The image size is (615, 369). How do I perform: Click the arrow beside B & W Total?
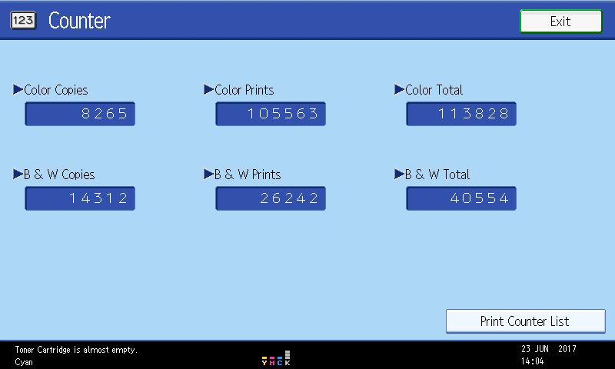[x=399, y=175]
